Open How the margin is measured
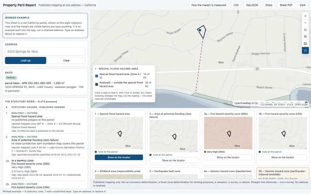 tap(209, 5)
